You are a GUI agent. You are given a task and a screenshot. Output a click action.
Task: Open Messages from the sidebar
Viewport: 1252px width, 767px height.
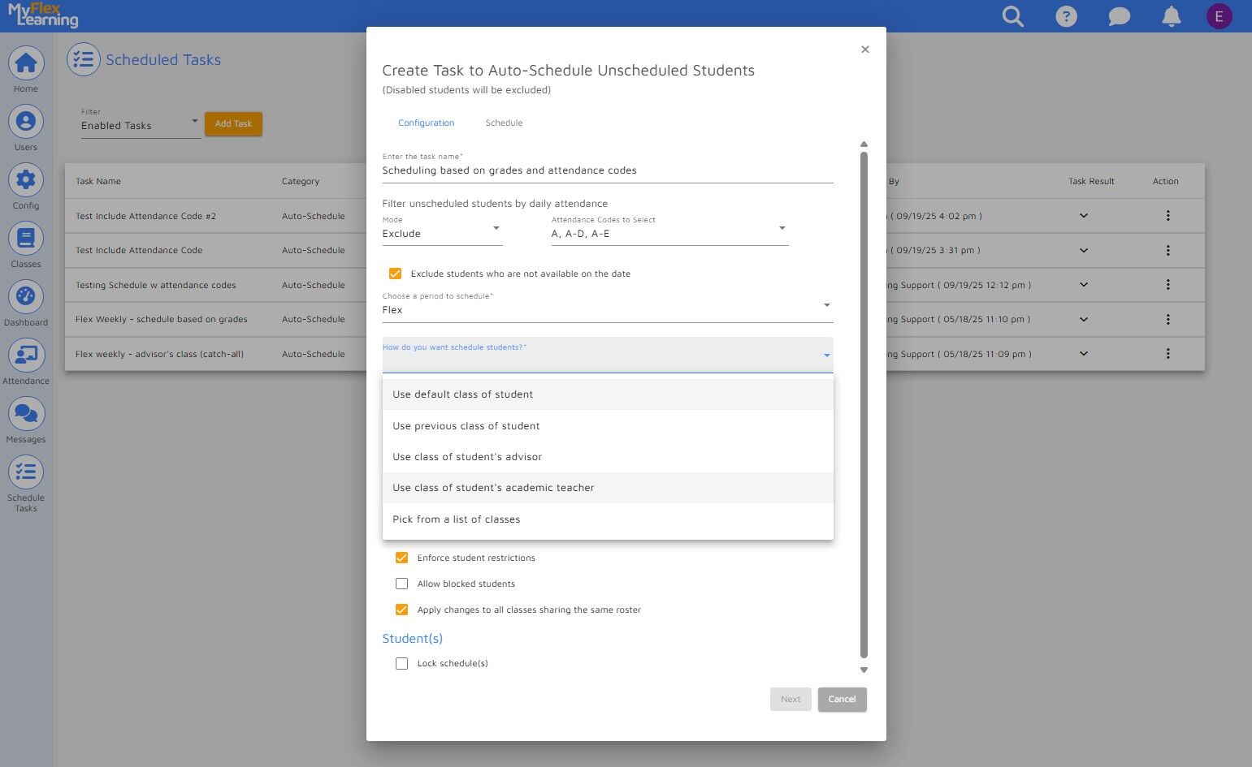(x=26, y=414)
